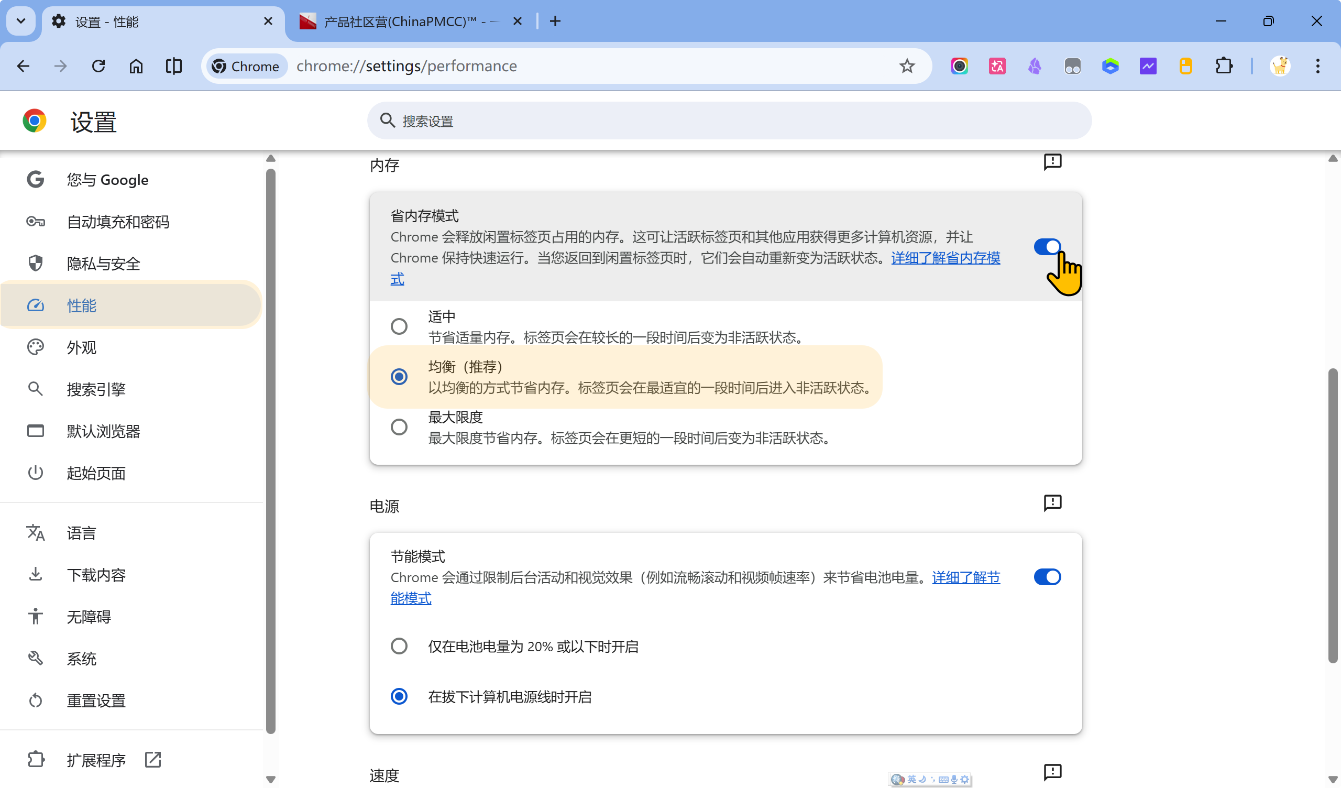Viewport: 1341px width, 788px height.
Task: Open the 详细了解省内存模式 link
Action: 945,258
